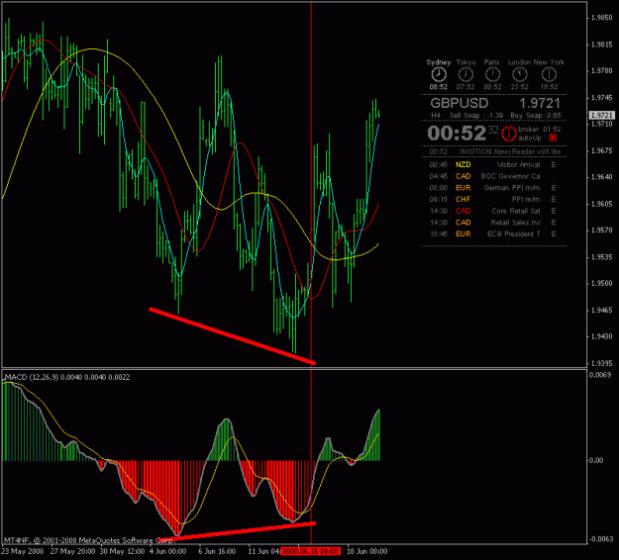This screenshot has height=560, width=619.
Task: Click the H4 timeframe label
Action: click(x=436, y=116)
